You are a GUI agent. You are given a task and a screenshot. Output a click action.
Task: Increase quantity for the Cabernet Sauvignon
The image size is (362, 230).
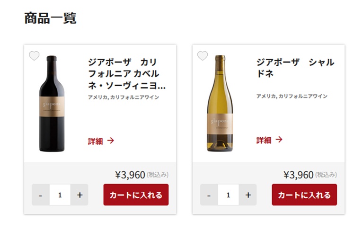(79, 195)
